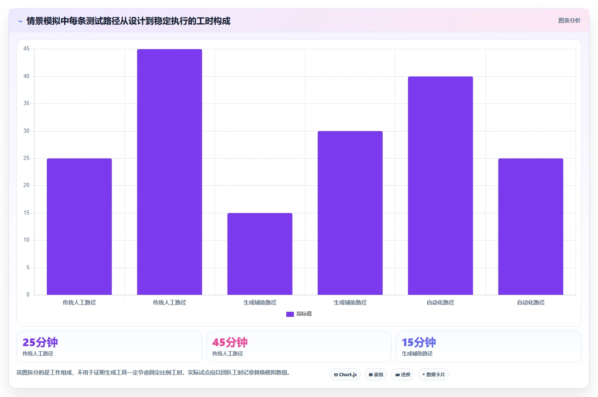Click the footer note starting 该图拆分的是工作组成
The image size is (598, 397).
coord(154,373)
